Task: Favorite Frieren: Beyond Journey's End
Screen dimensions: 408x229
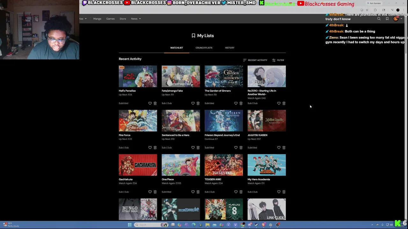Action: (x=236, y=148)
